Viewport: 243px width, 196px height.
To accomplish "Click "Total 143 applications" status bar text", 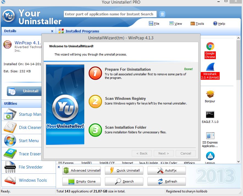I will pyautogui.click(x=91, y=191).
